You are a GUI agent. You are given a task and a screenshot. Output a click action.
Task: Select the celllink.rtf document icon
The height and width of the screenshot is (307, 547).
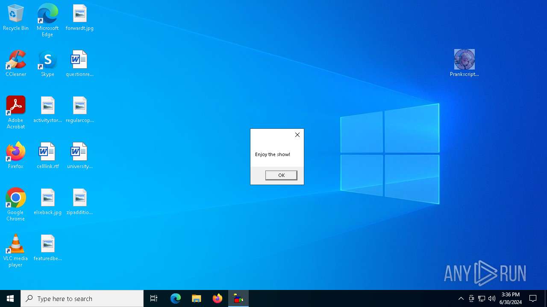[47, 156]
